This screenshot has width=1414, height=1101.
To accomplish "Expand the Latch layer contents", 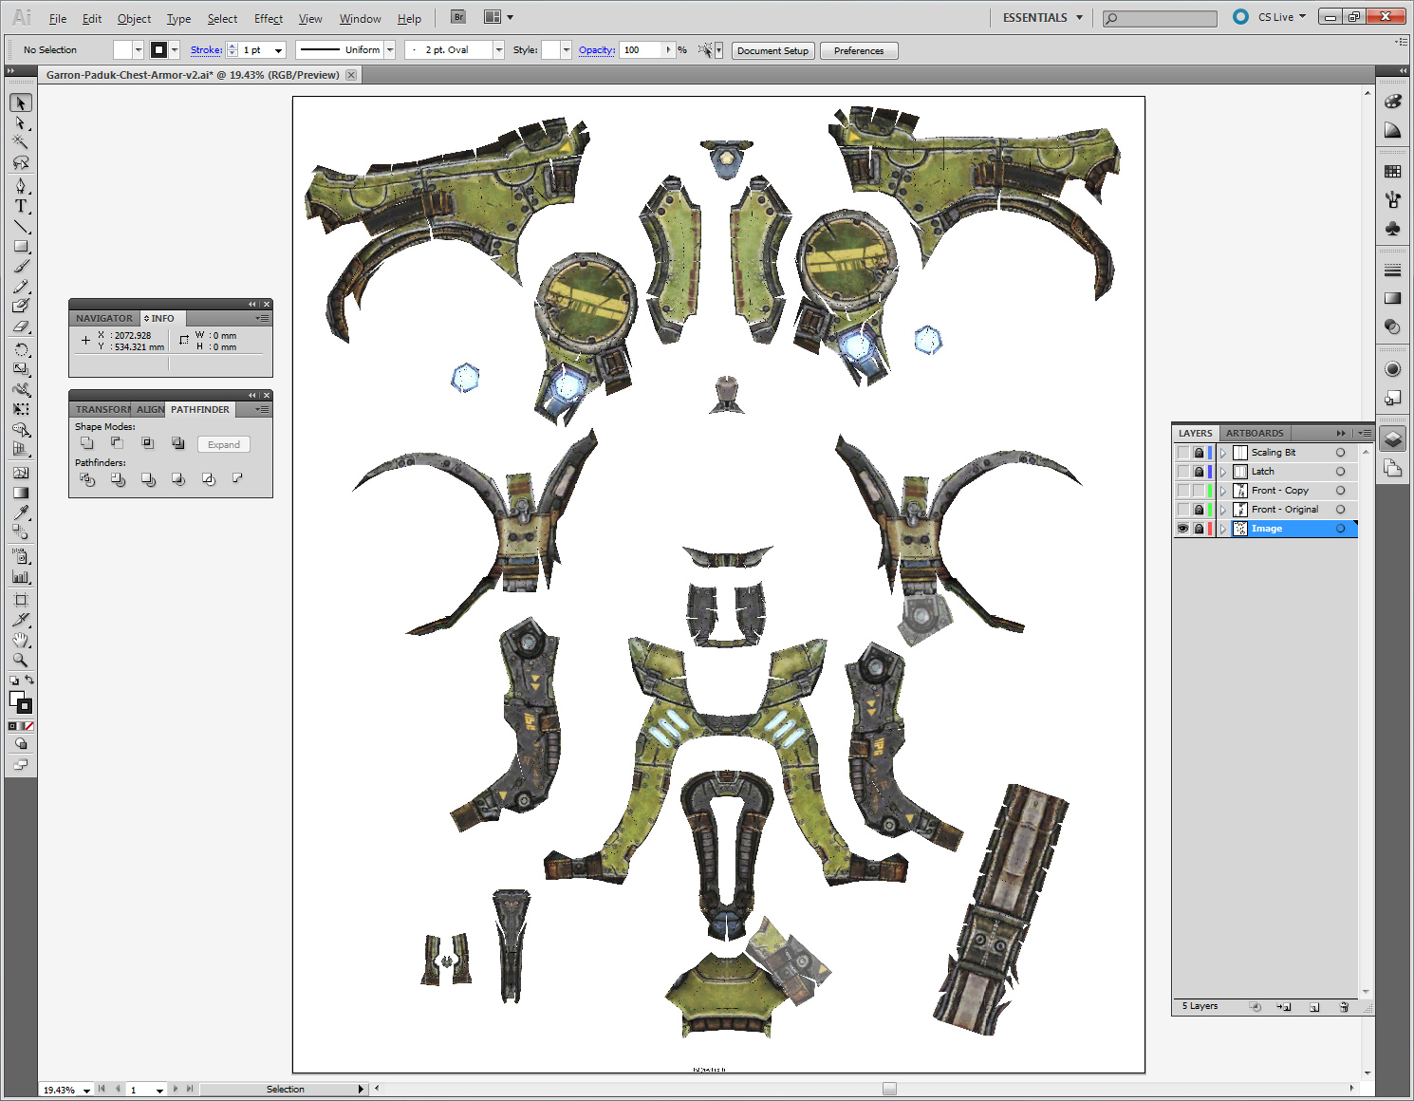I will [x=1223, y=472].
